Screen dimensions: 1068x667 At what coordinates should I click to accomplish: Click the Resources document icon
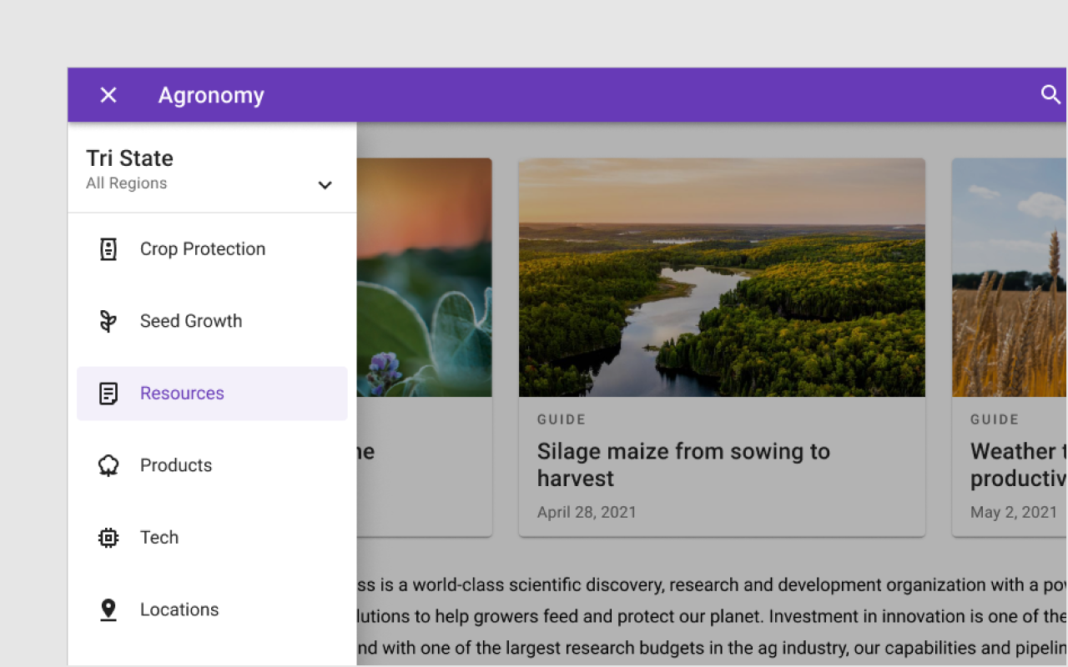coord(108,394)
